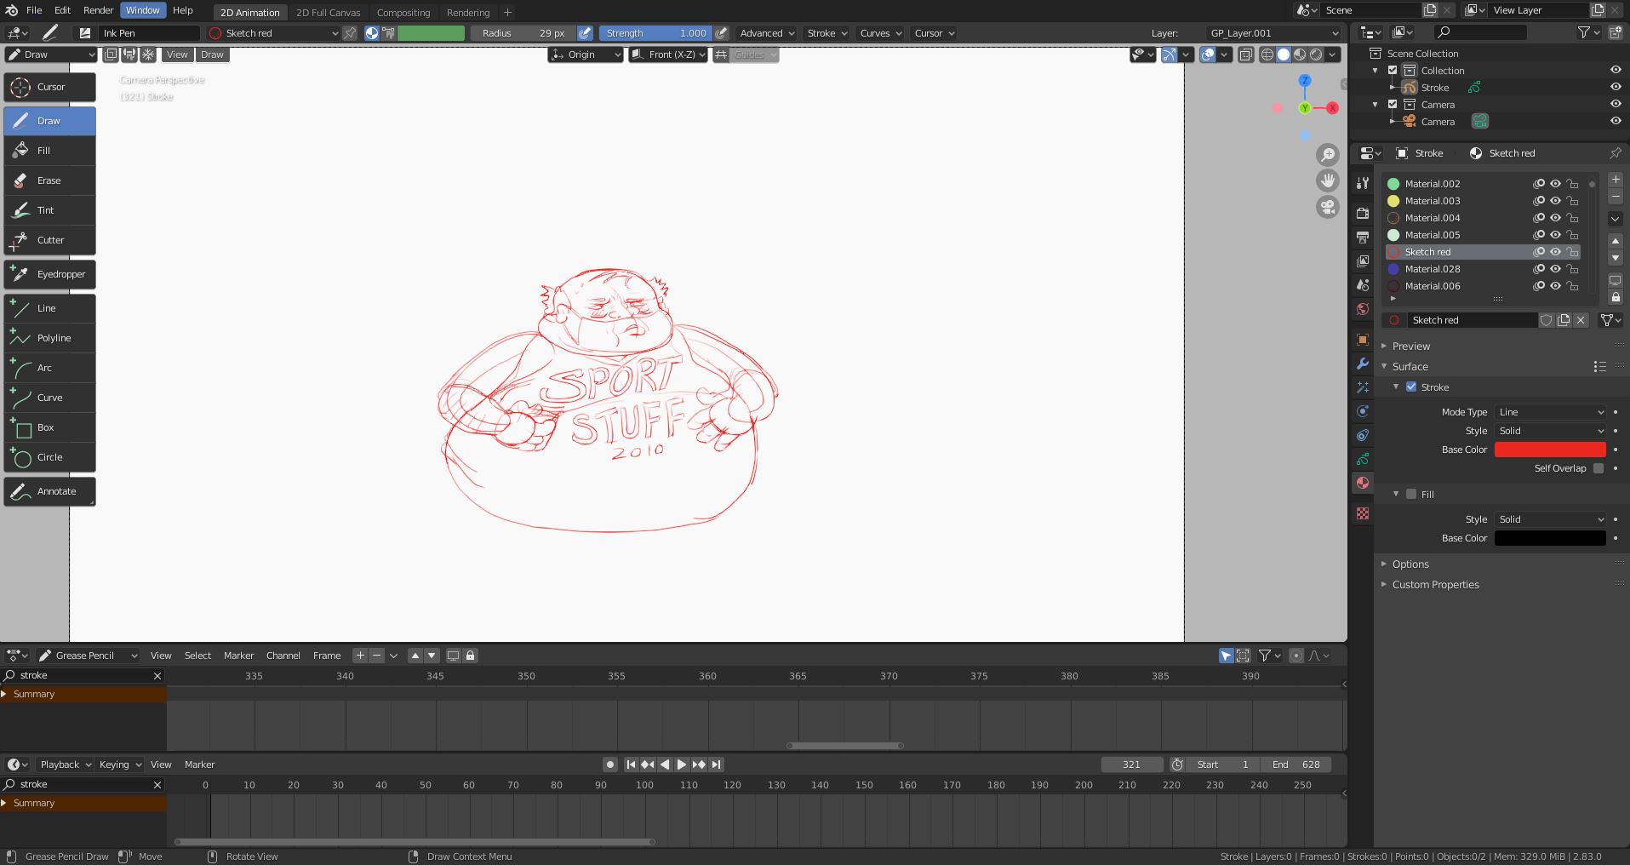Select the Circle draw tool
The image size is (1630, 865).
tap(49, 457)
